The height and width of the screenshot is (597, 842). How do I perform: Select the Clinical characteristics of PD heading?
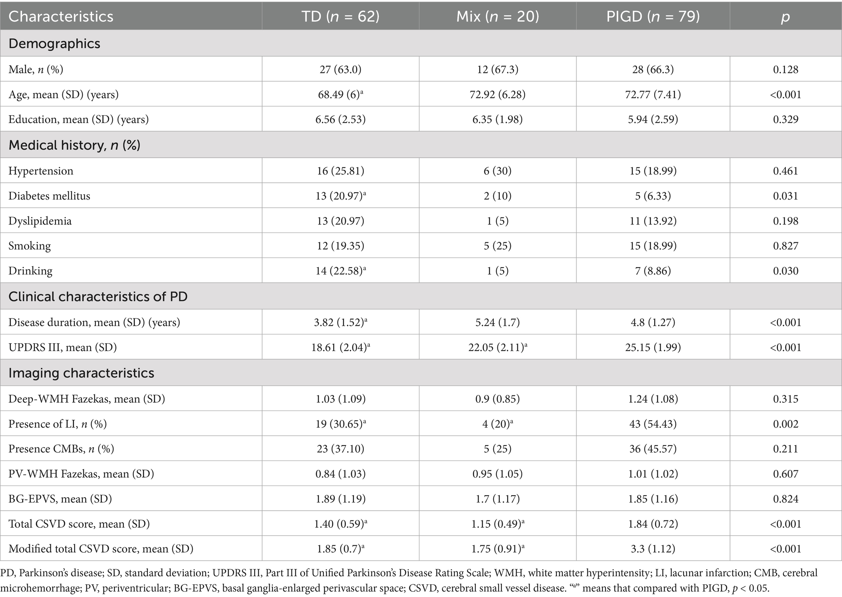[x=98, y=296]
